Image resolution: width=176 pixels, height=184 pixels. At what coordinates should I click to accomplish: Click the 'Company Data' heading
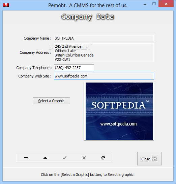88,17
